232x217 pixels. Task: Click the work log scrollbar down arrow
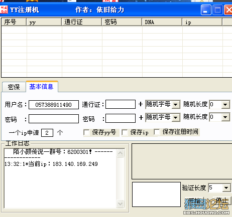[121, 203]
